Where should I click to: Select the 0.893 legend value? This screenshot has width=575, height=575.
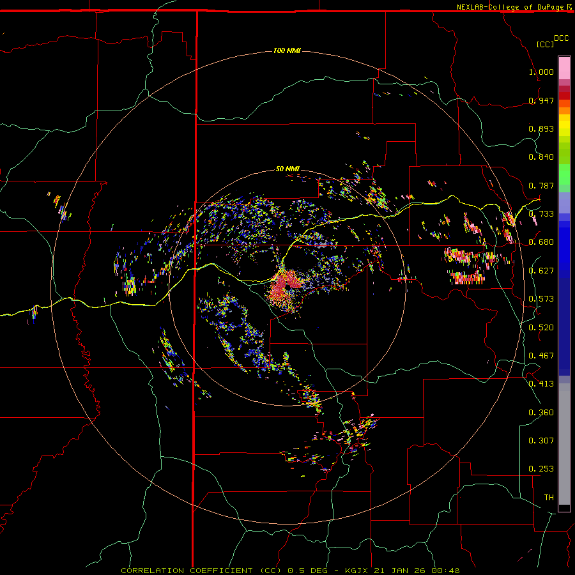point(541,128)
